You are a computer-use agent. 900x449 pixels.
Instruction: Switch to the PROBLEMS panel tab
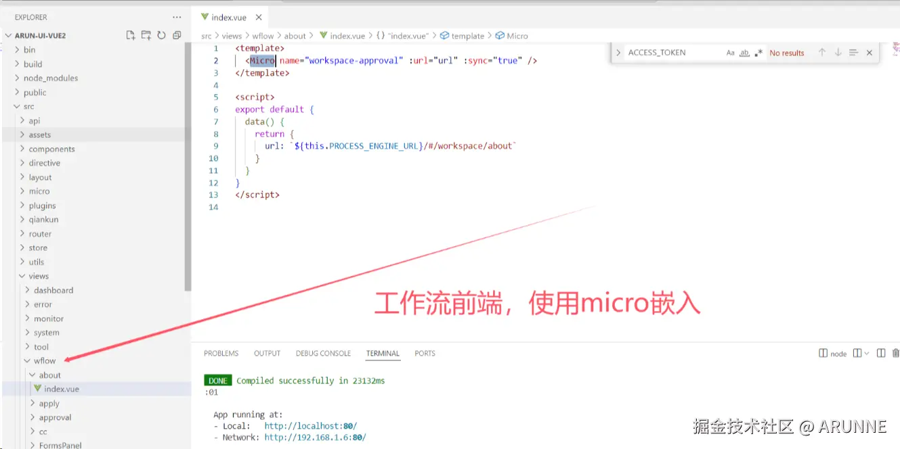pos(221,353)
